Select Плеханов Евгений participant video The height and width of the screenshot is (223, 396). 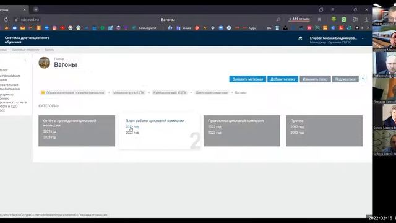pos(384,91)
